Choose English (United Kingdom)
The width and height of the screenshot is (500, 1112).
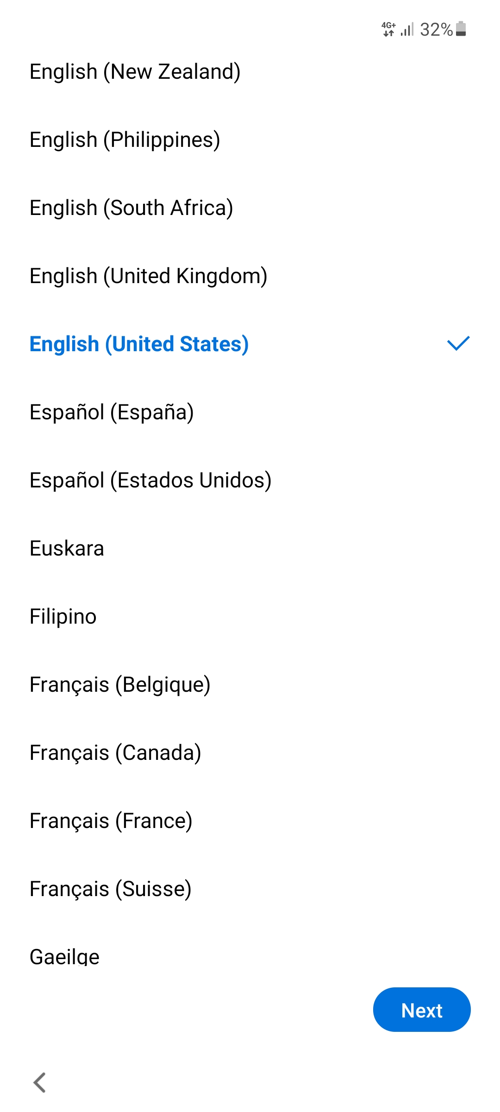click(250, 276)
